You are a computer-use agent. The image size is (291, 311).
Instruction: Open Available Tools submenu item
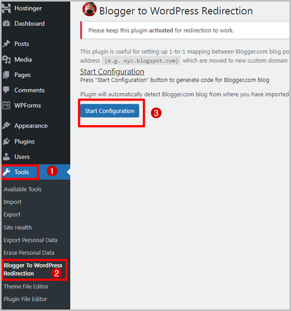(23, 189)
